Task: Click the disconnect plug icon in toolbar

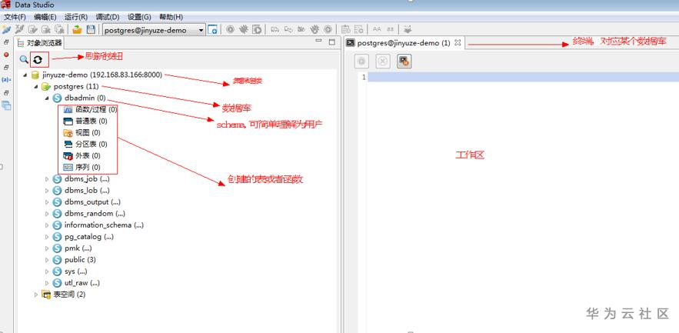Action: 19,29
